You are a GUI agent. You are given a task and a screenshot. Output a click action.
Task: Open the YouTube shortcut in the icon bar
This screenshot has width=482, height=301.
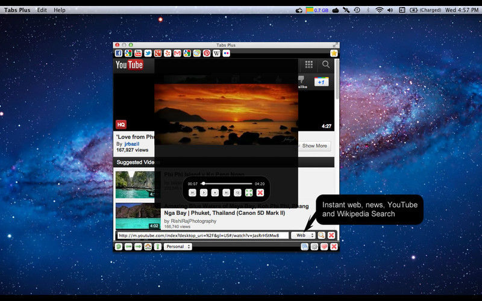tap(139, 54)
